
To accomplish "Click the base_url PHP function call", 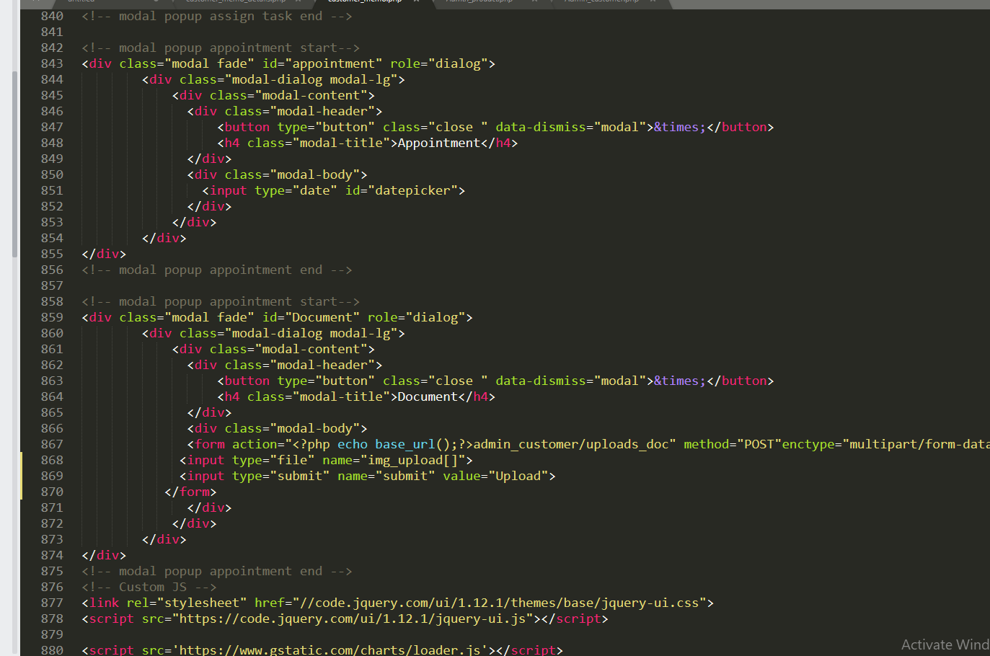I will 405,444.
